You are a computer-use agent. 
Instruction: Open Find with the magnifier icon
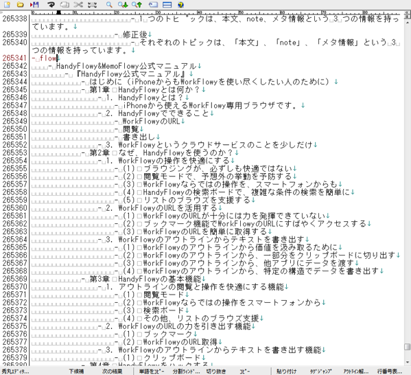pyautogui.click(x=109, y=4)
